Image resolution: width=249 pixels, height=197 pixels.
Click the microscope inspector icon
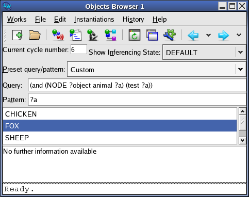click(93, 35)
